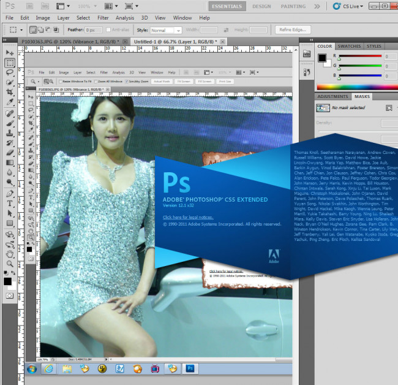
Task: Click the Feather input field
Action: click(94, 29)
